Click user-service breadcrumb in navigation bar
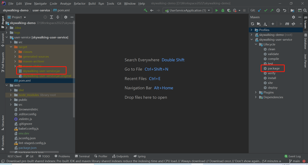308x165 pixels. (x=41, y=10)
